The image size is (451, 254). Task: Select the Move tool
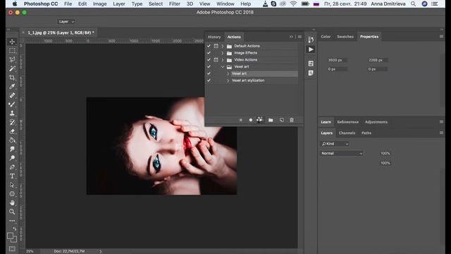click(x=12, y=42)
